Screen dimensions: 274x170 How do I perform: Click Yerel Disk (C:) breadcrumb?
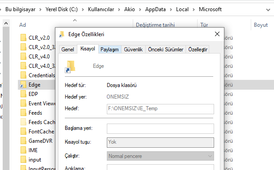tap(62, 9)
